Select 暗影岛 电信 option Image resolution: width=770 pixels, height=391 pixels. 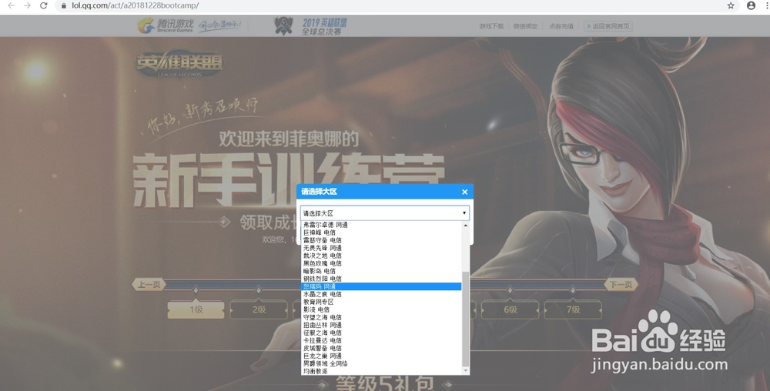381,271
